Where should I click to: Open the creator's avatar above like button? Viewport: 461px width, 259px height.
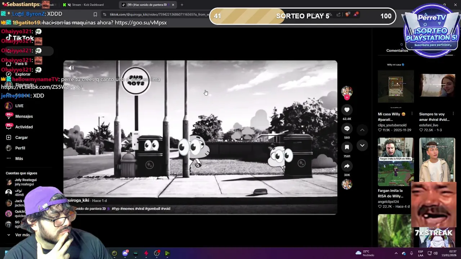click(x=347, y=91)
